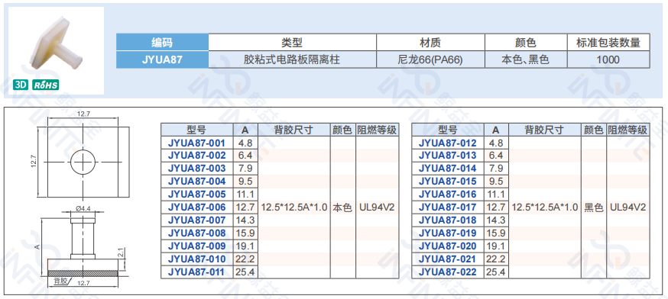The image size is (668, 299).
Task: Open model link JYUA87-022
Action: [x=447, y=272]
